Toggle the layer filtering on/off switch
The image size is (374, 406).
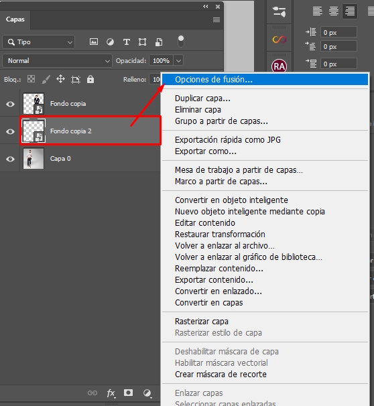pos(181,42)
